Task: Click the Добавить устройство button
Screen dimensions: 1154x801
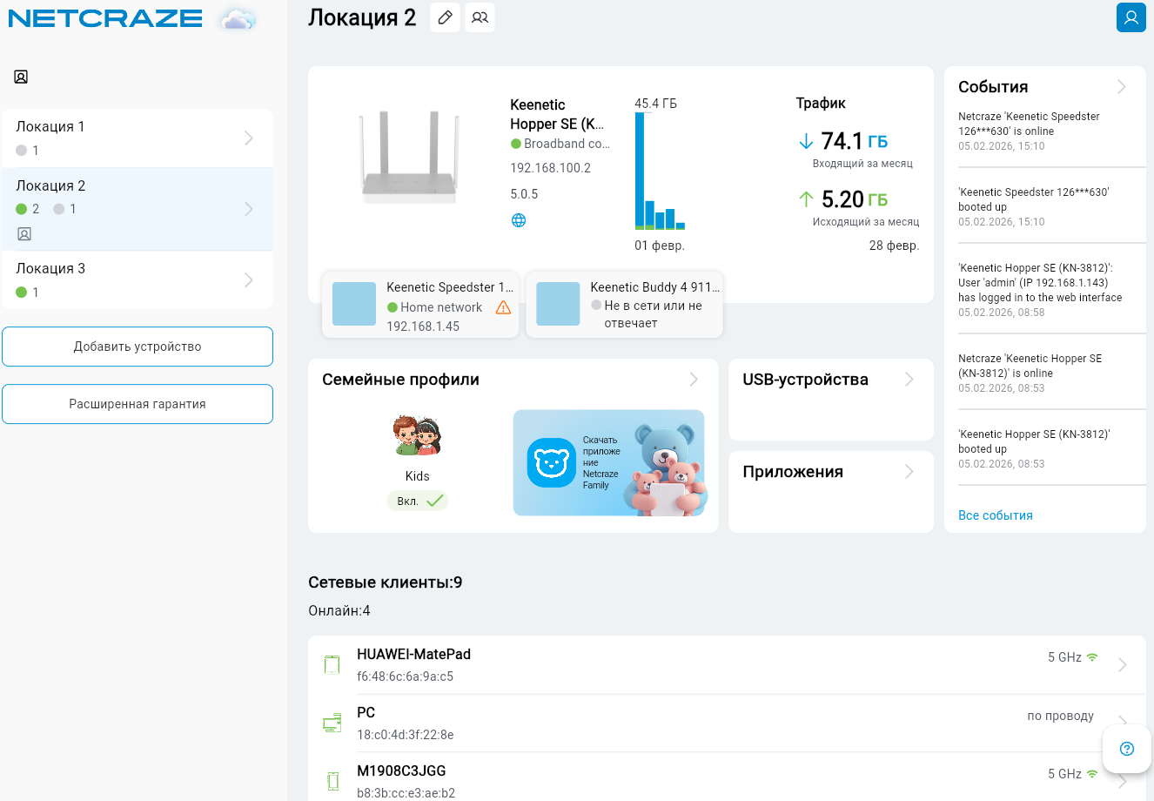Action: (138, 346)
